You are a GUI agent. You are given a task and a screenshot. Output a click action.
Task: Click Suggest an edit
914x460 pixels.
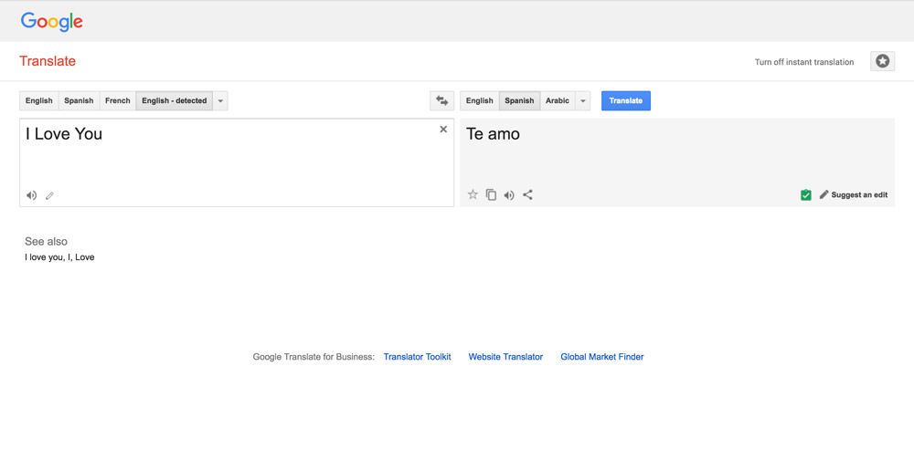point(854,195)
